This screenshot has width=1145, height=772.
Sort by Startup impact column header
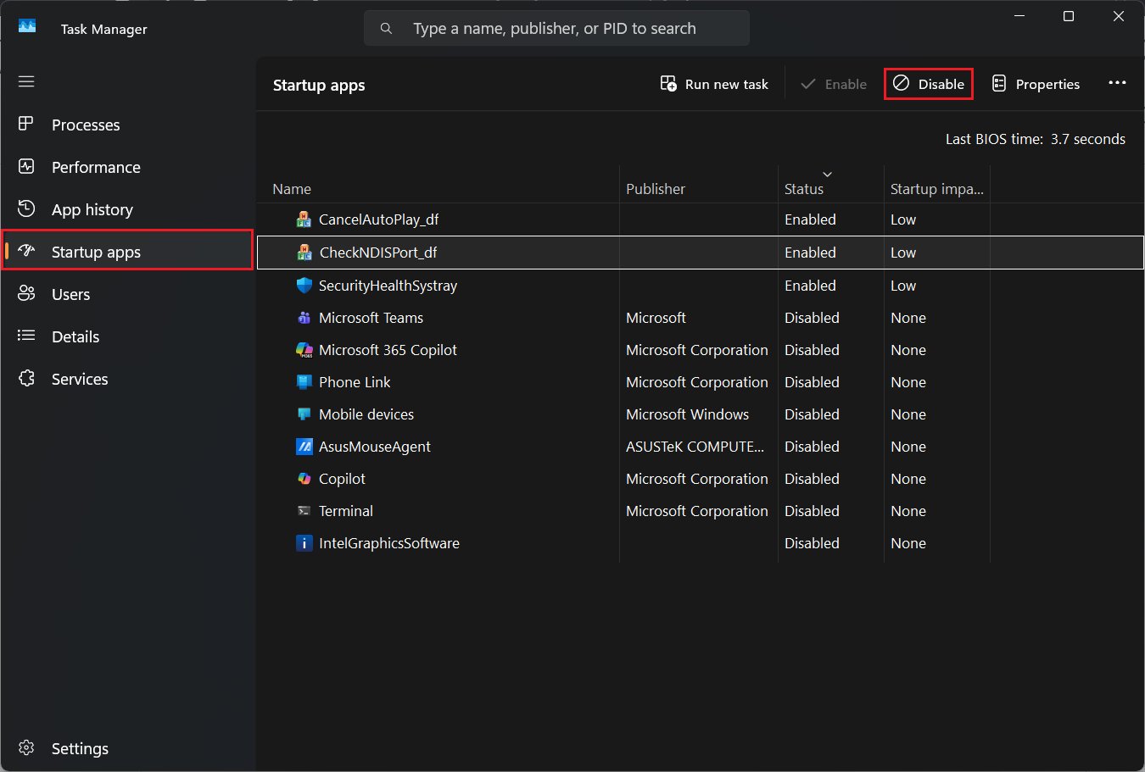click(936, 189)
